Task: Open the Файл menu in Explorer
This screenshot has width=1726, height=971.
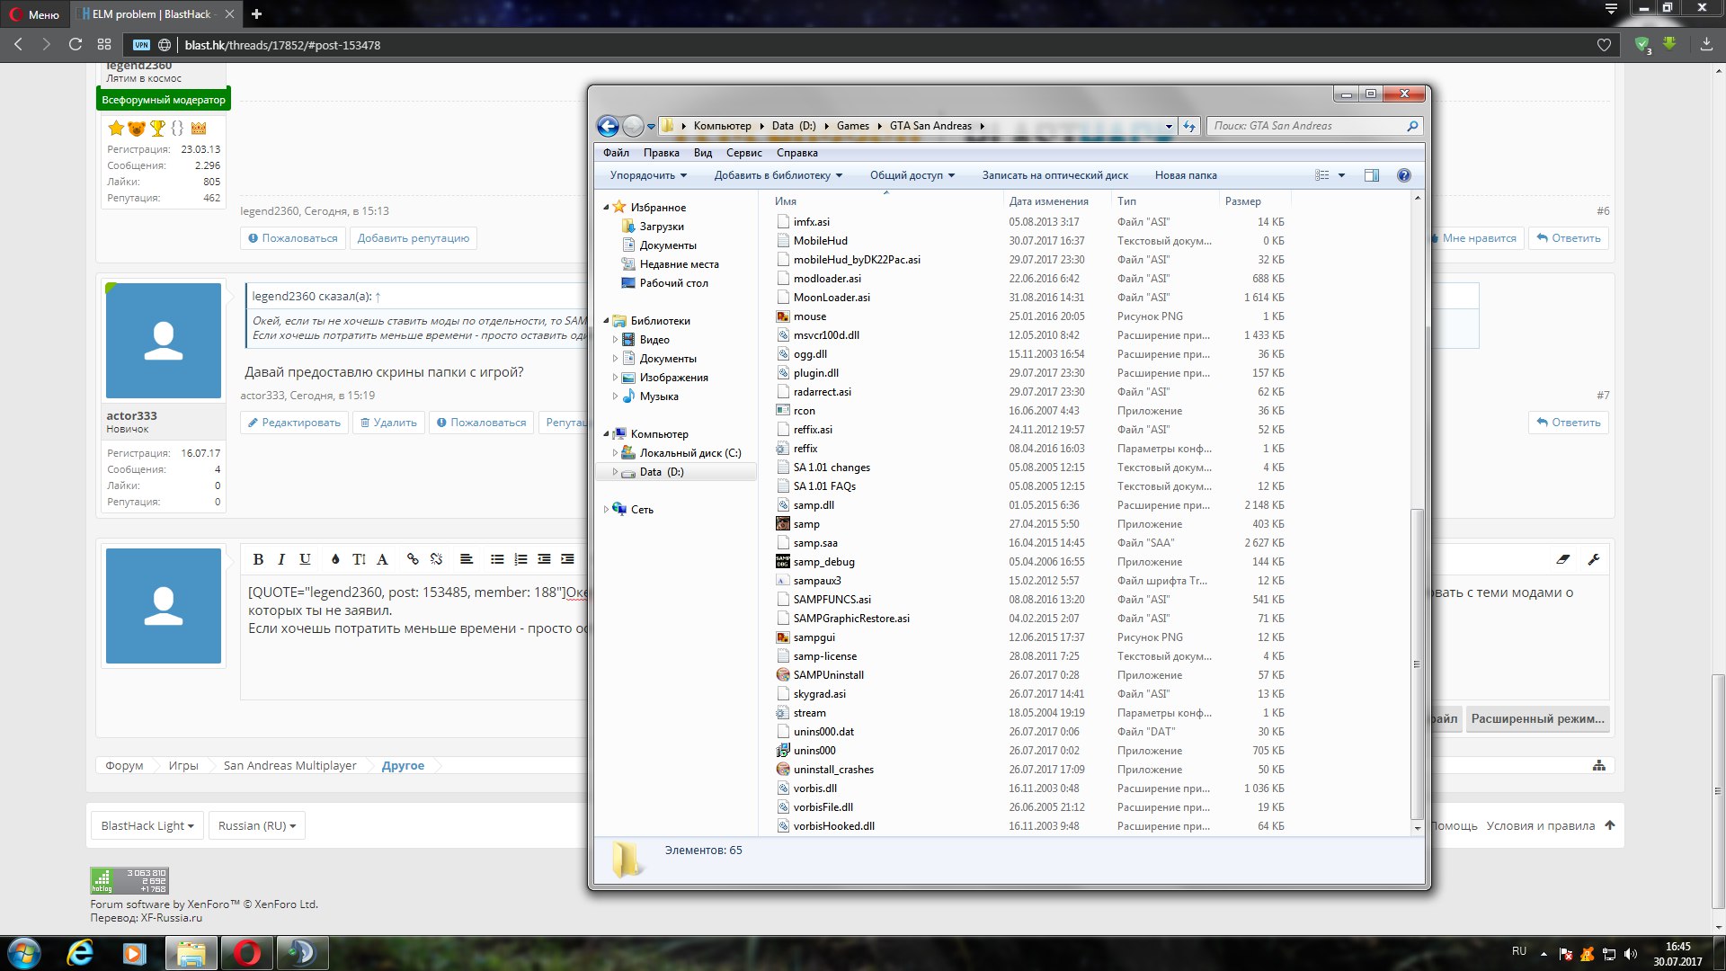Action: tap(616, 153)
